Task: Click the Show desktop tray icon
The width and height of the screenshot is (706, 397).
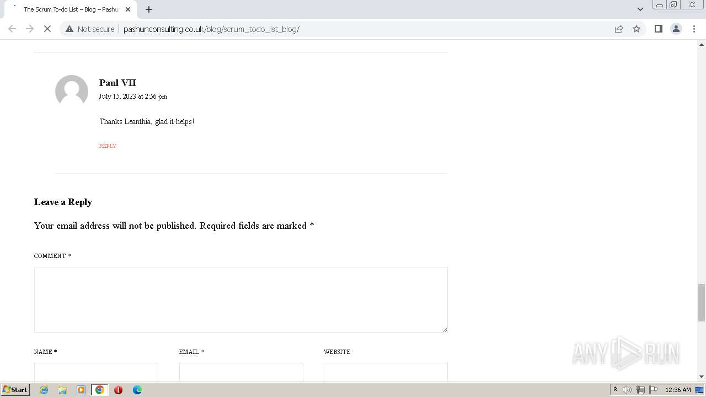Action: pyautogui.click(x=699, y=390)
